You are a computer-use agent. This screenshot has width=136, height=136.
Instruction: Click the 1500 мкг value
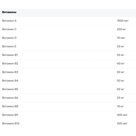click(x=123, y=21)
